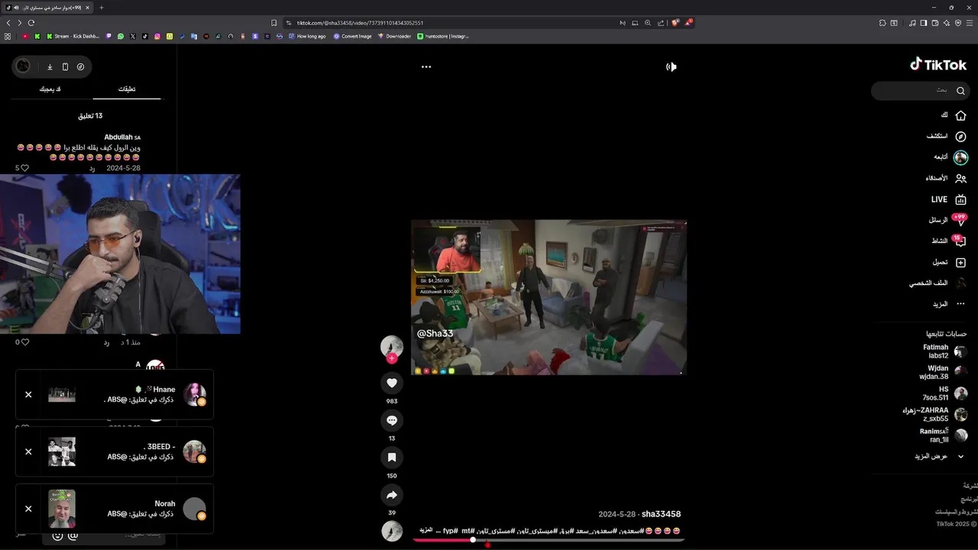Dismiss the Hnane mention notification
Image resolution: width=978 pixels, height=550 pixels.
[x=28, y=395]
